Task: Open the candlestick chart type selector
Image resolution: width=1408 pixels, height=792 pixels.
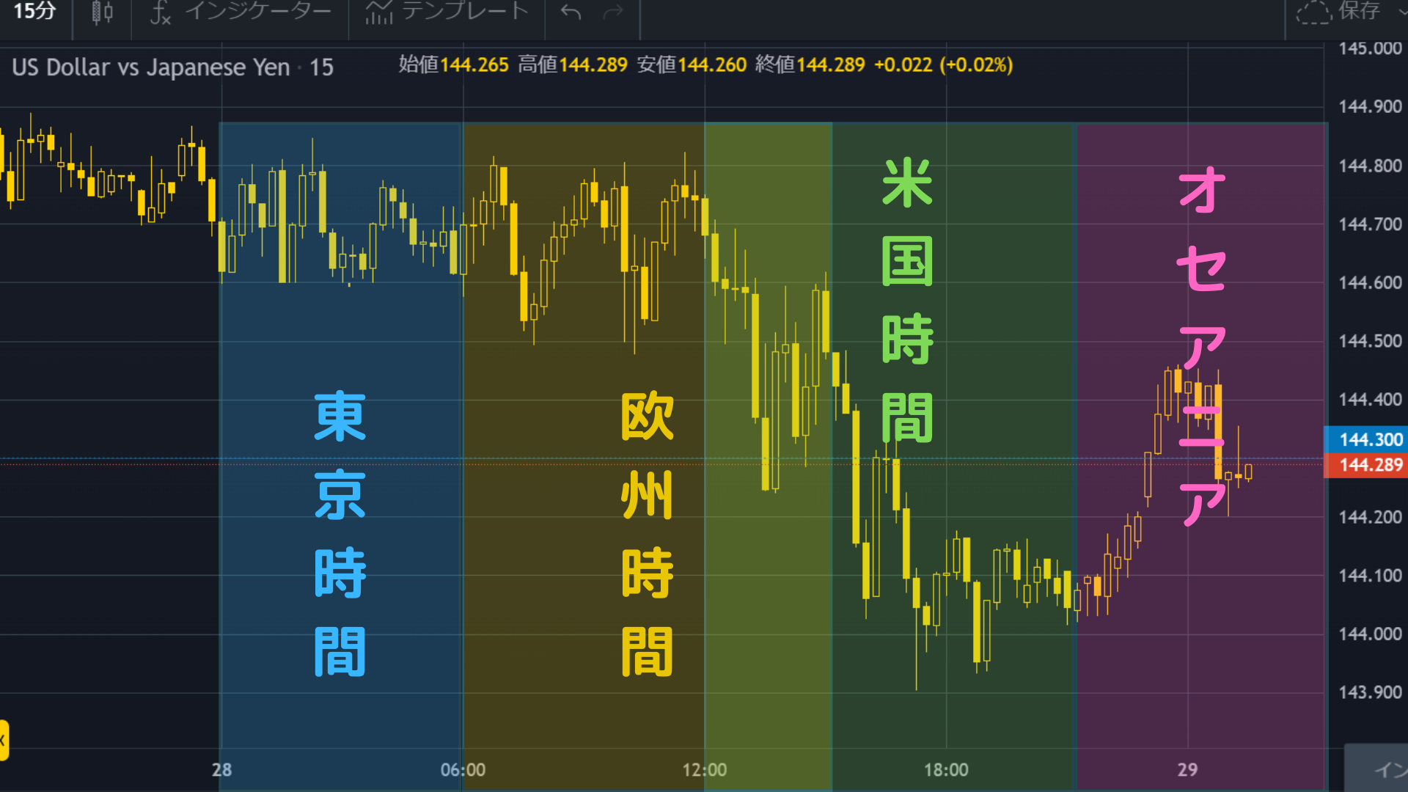Action: 102,12
